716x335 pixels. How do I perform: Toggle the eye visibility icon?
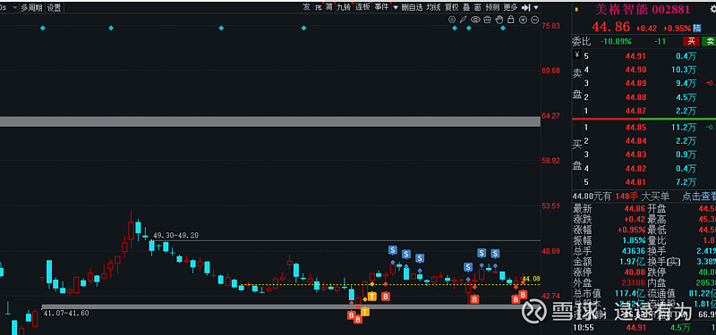[x=475, y=20]
